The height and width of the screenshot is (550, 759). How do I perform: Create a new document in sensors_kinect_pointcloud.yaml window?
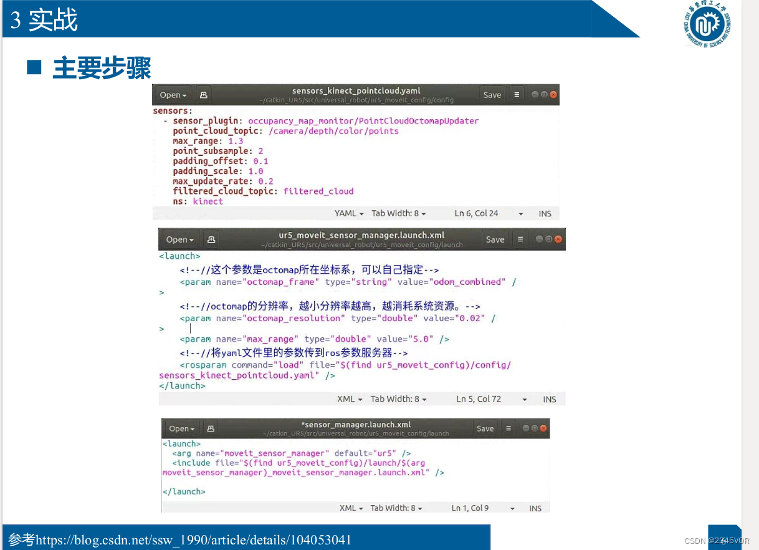point(203,94)
